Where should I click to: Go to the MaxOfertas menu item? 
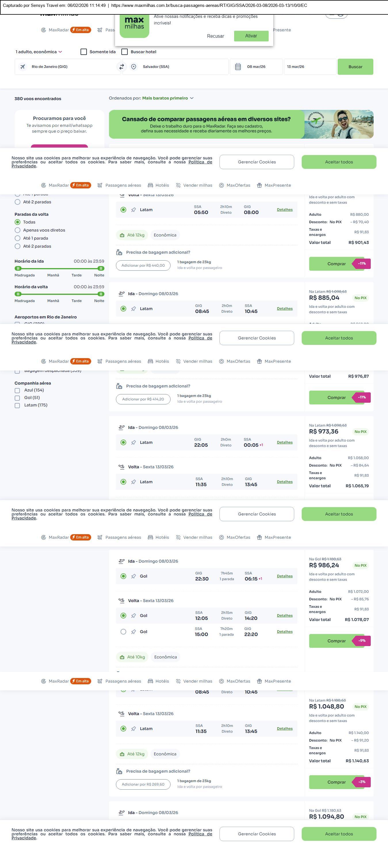point(238,185)
